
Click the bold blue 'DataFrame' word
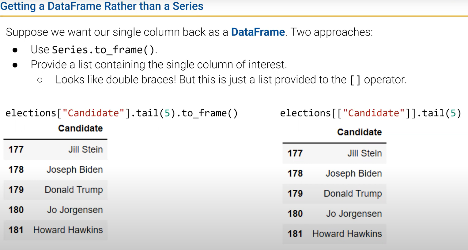pyautogui.click(x=258, y=32)
